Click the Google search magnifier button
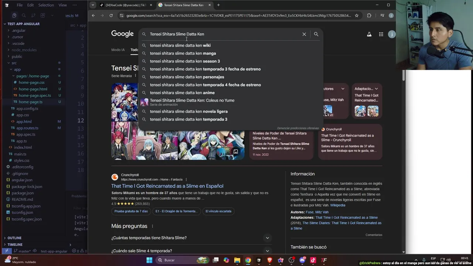Image resolution: width=473 pixels, height=266 pixels. pos(316,34)
